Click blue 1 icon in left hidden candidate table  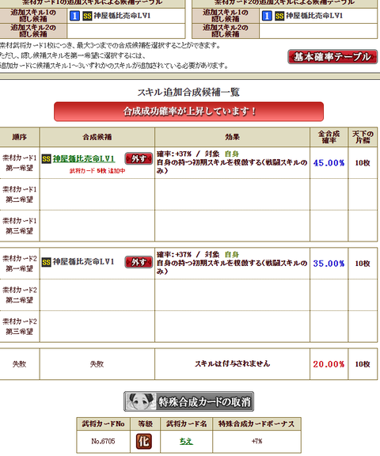(x=74, y=16)
